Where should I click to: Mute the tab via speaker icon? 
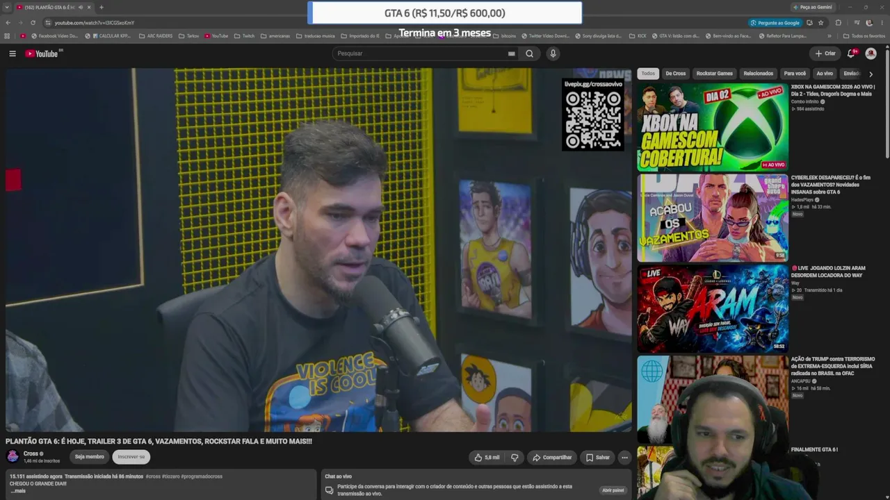pyautogui.click(x=80, y=8)
